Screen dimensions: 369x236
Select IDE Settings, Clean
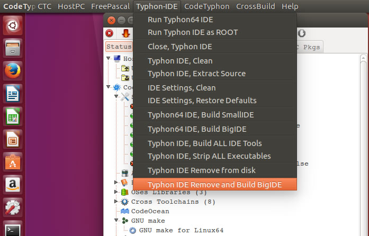(x=215, y=88)
